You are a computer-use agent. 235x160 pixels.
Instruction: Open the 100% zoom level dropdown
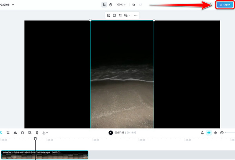pyautogui.click(x=121, y=5)
